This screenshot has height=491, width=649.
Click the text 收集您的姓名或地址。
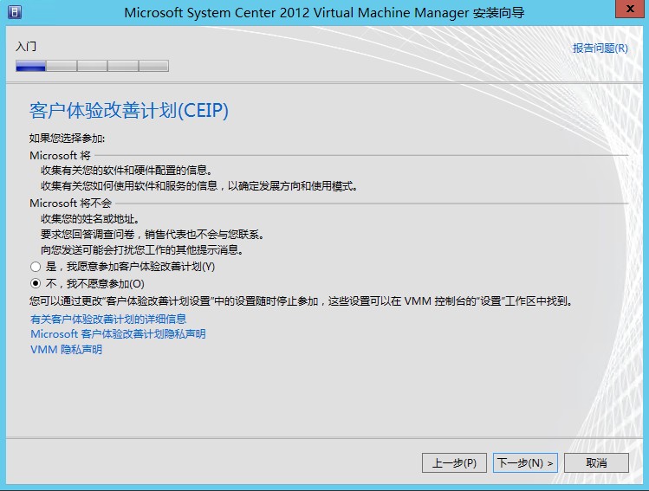click(90, 219)
